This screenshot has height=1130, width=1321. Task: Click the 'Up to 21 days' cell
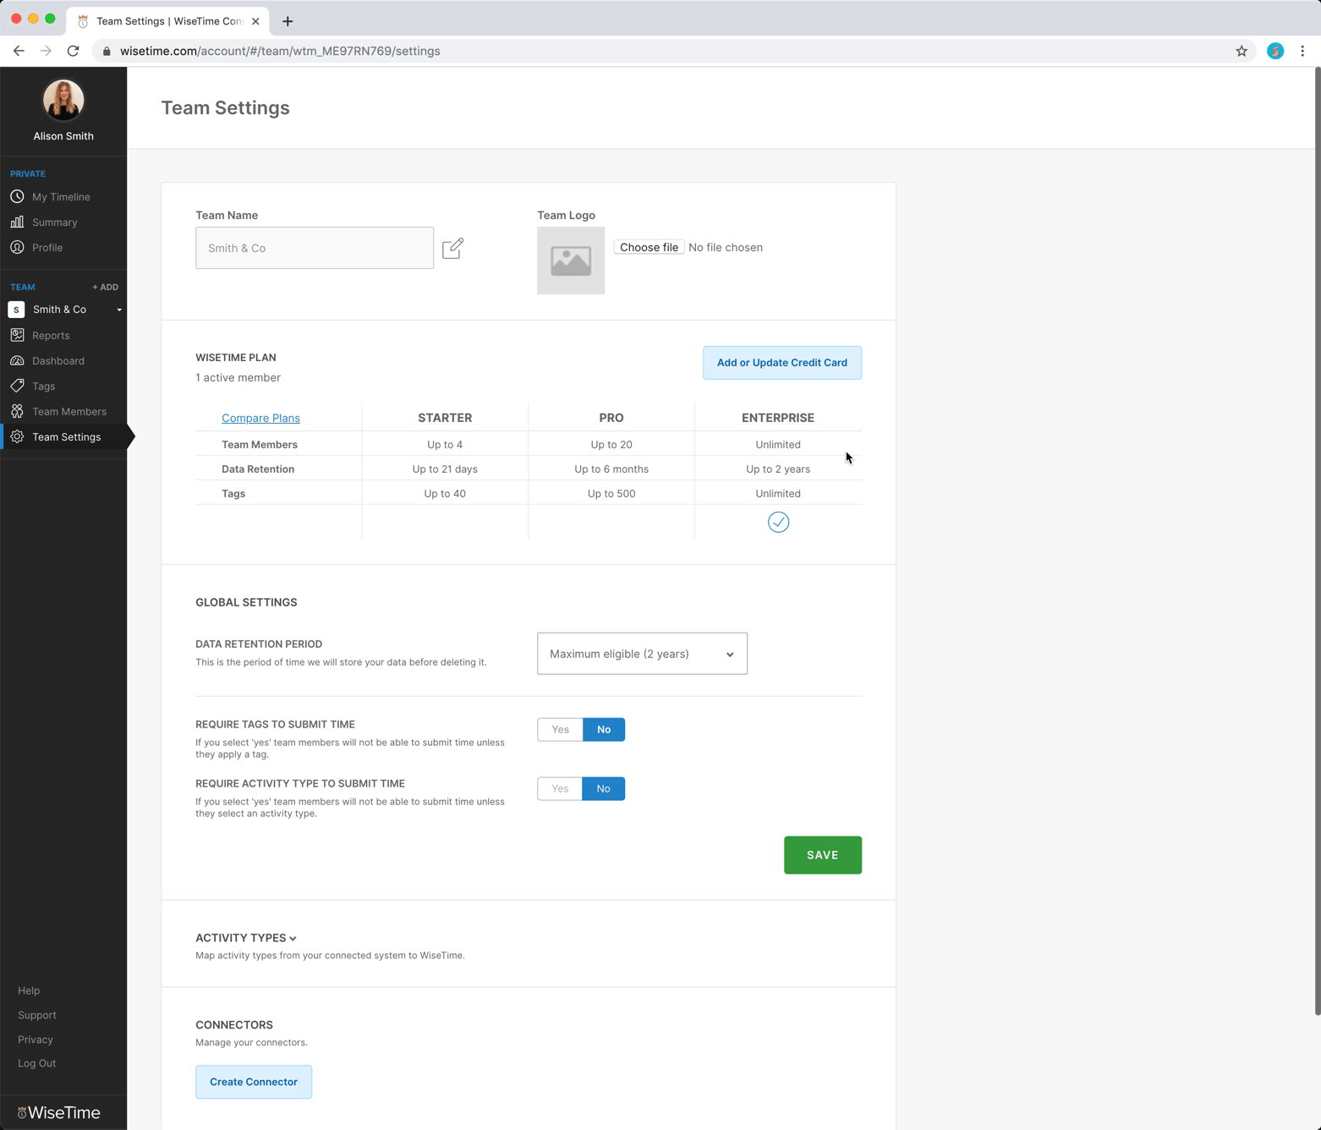click(445, 469)
